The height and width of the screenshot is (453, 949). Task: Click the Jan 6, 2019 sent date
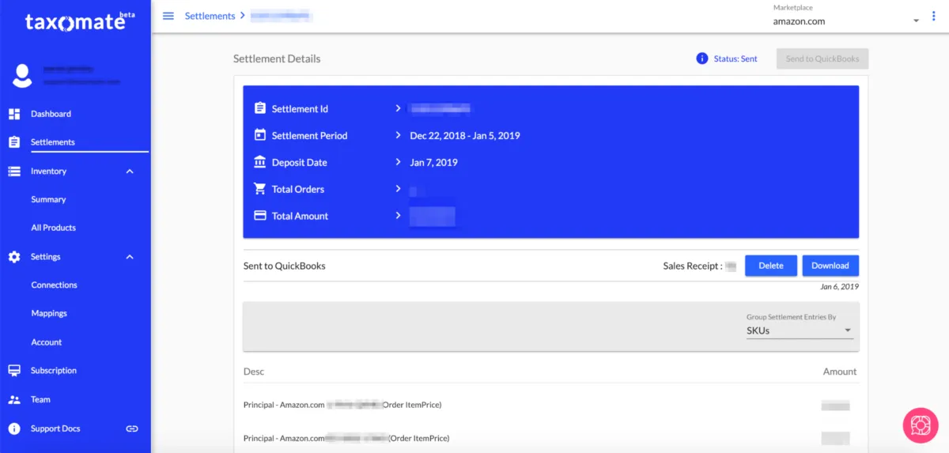[x=839, y=286]
